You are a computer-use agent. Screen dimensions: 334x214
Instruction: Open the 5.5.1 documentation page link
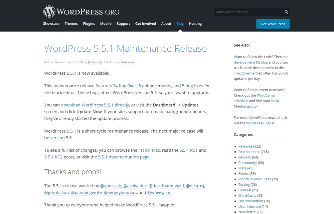click(x=124, y=157)
